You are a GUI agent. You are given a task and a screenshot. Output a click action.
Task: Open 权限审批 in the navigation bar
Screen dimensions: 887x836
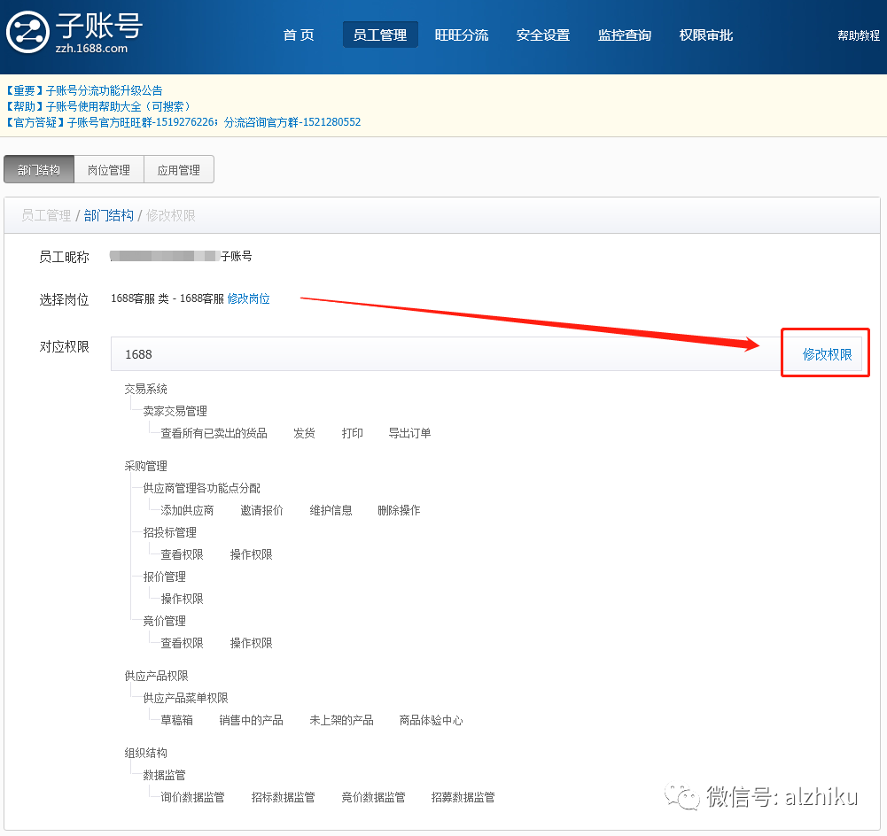(706, 35)
